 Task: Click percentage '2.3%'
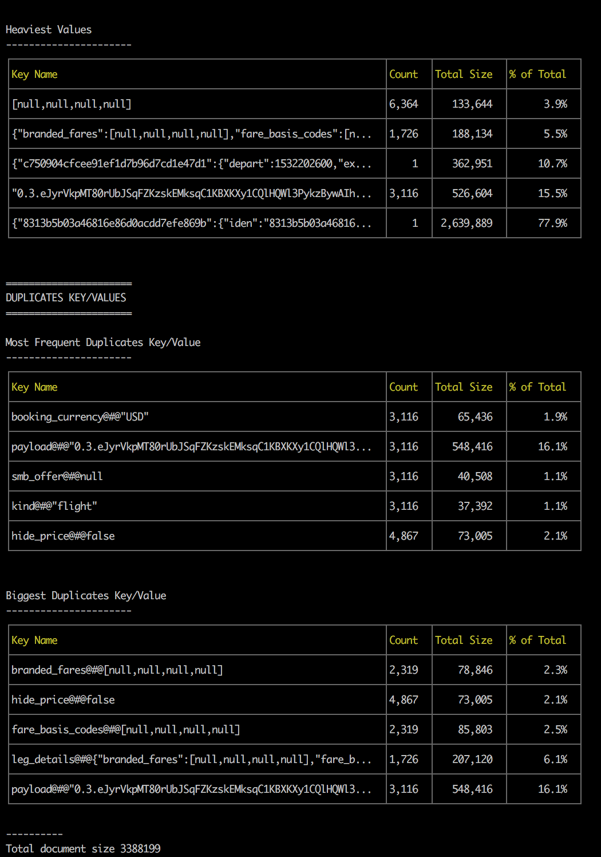pos(555,670)
